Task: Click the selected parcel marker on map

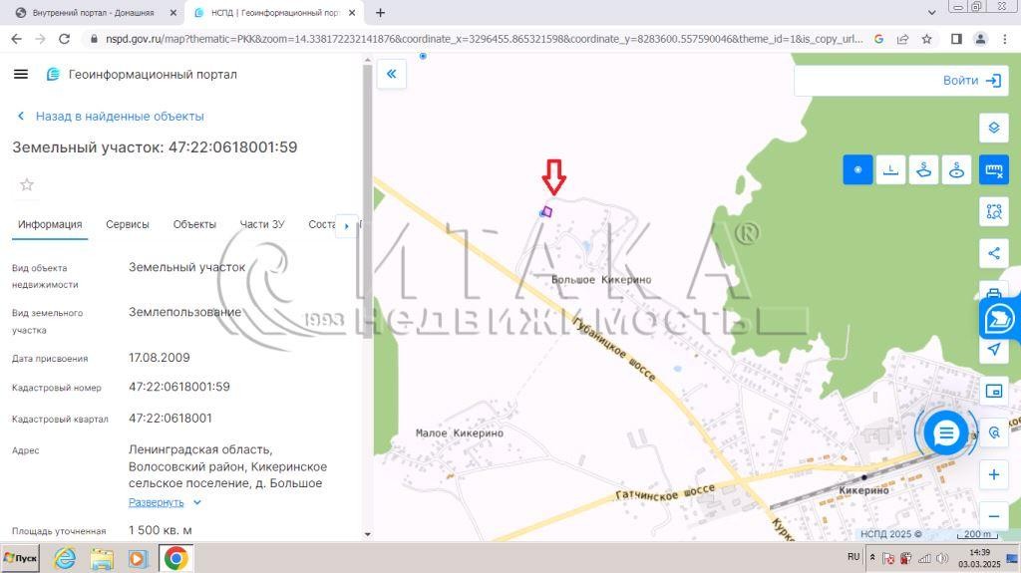Action: (x=546, y=211)
